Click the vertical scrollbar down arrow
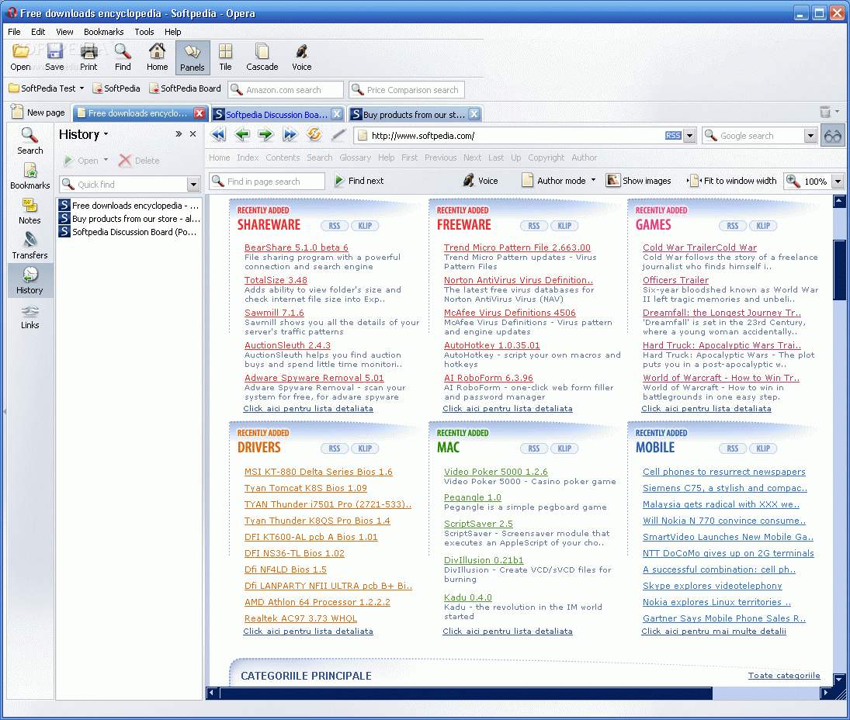This screenshot has height=720, width=850. tap(839, 680)
